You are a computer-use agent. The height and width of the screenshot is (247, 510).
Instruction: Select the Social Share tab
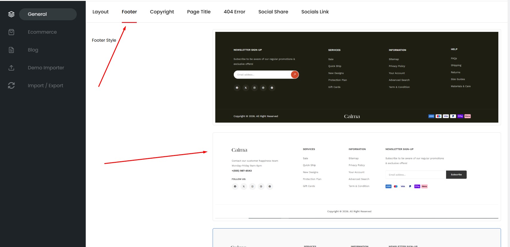273,12
